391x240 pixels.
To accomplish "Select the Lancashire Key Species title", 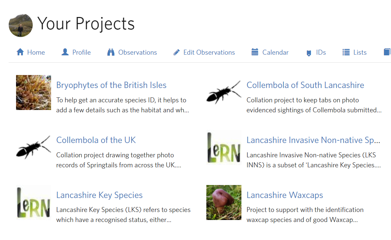I will (99, 195).
